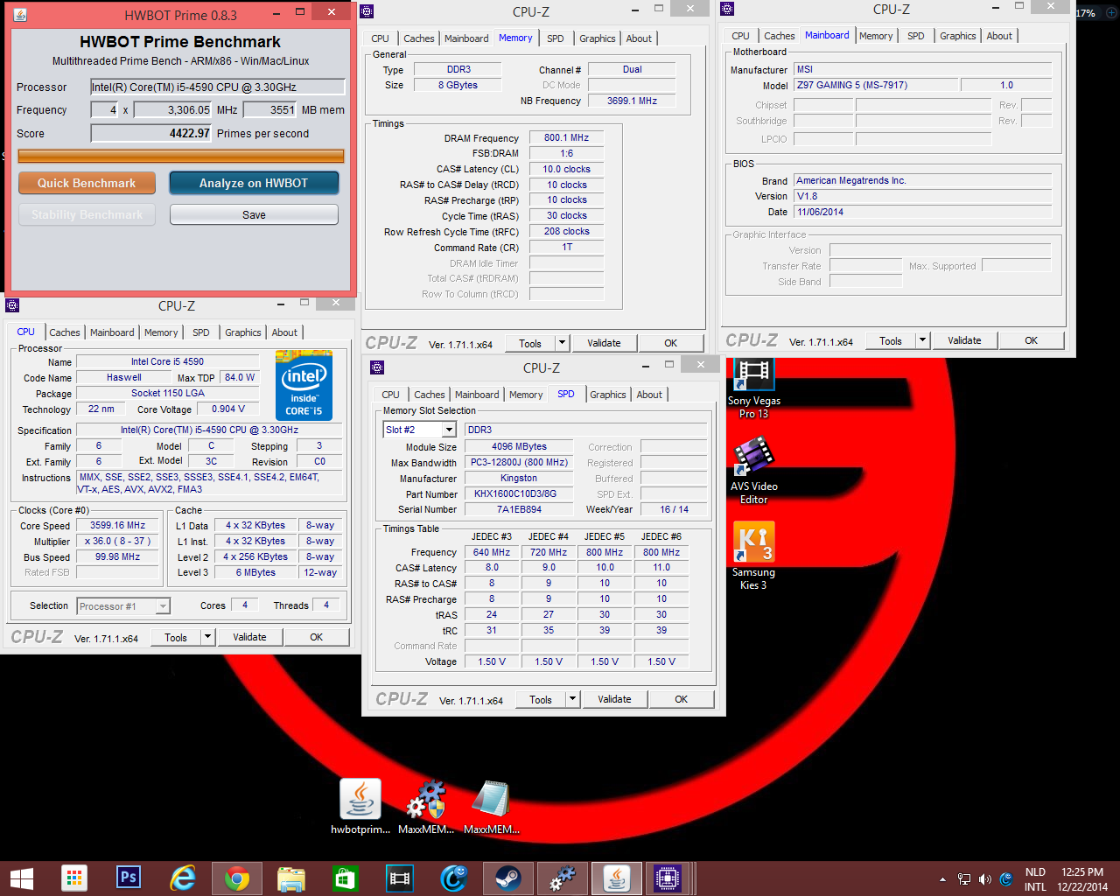This screenshot has height=896, width=1120.
Task: Expand Tools dropdown arrow in SPD window
Action: point(573,699)
